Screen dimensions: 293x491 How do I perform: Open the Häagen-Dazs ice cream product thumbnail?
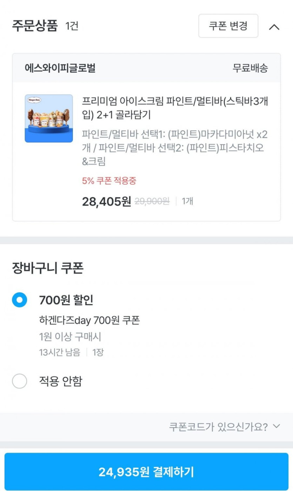(x=49, y=119)
